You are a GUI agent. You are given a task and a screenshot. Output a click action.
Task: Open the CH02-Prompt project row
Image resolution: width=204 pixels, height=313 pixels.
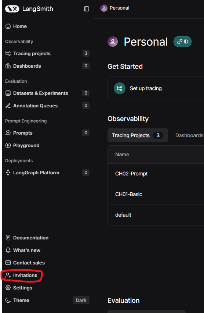156,174
